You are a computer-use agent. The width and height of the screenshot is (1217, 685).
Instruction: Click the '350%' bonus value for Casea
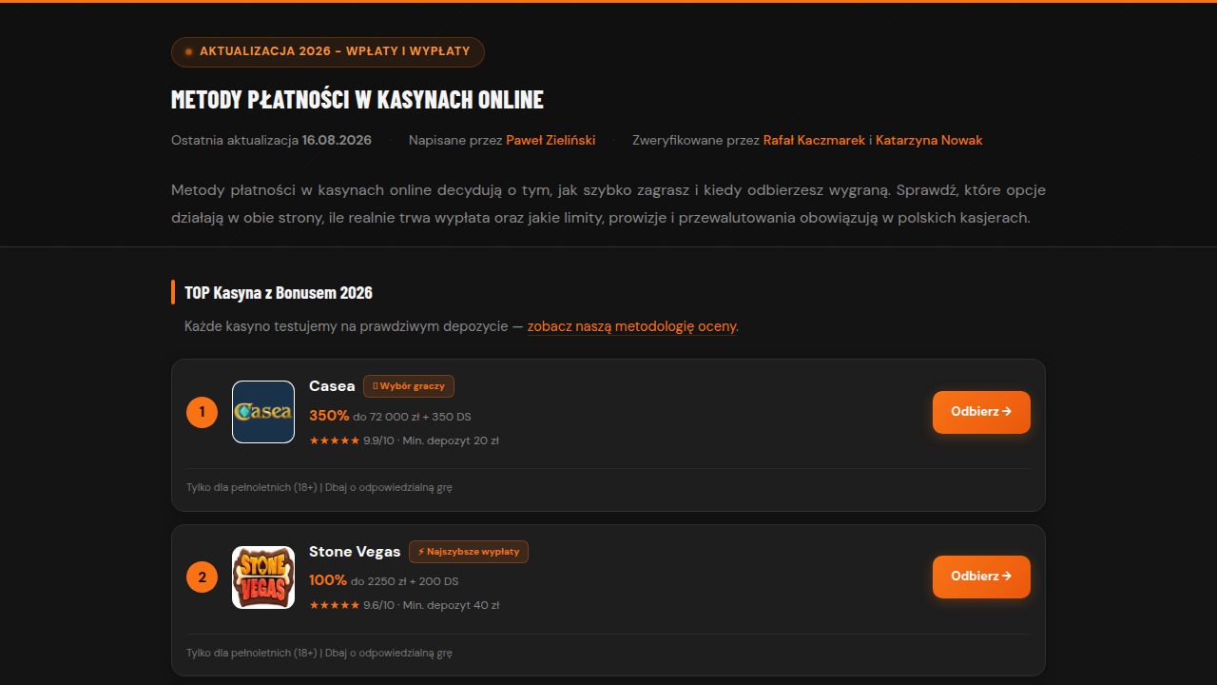pos(329,416)
